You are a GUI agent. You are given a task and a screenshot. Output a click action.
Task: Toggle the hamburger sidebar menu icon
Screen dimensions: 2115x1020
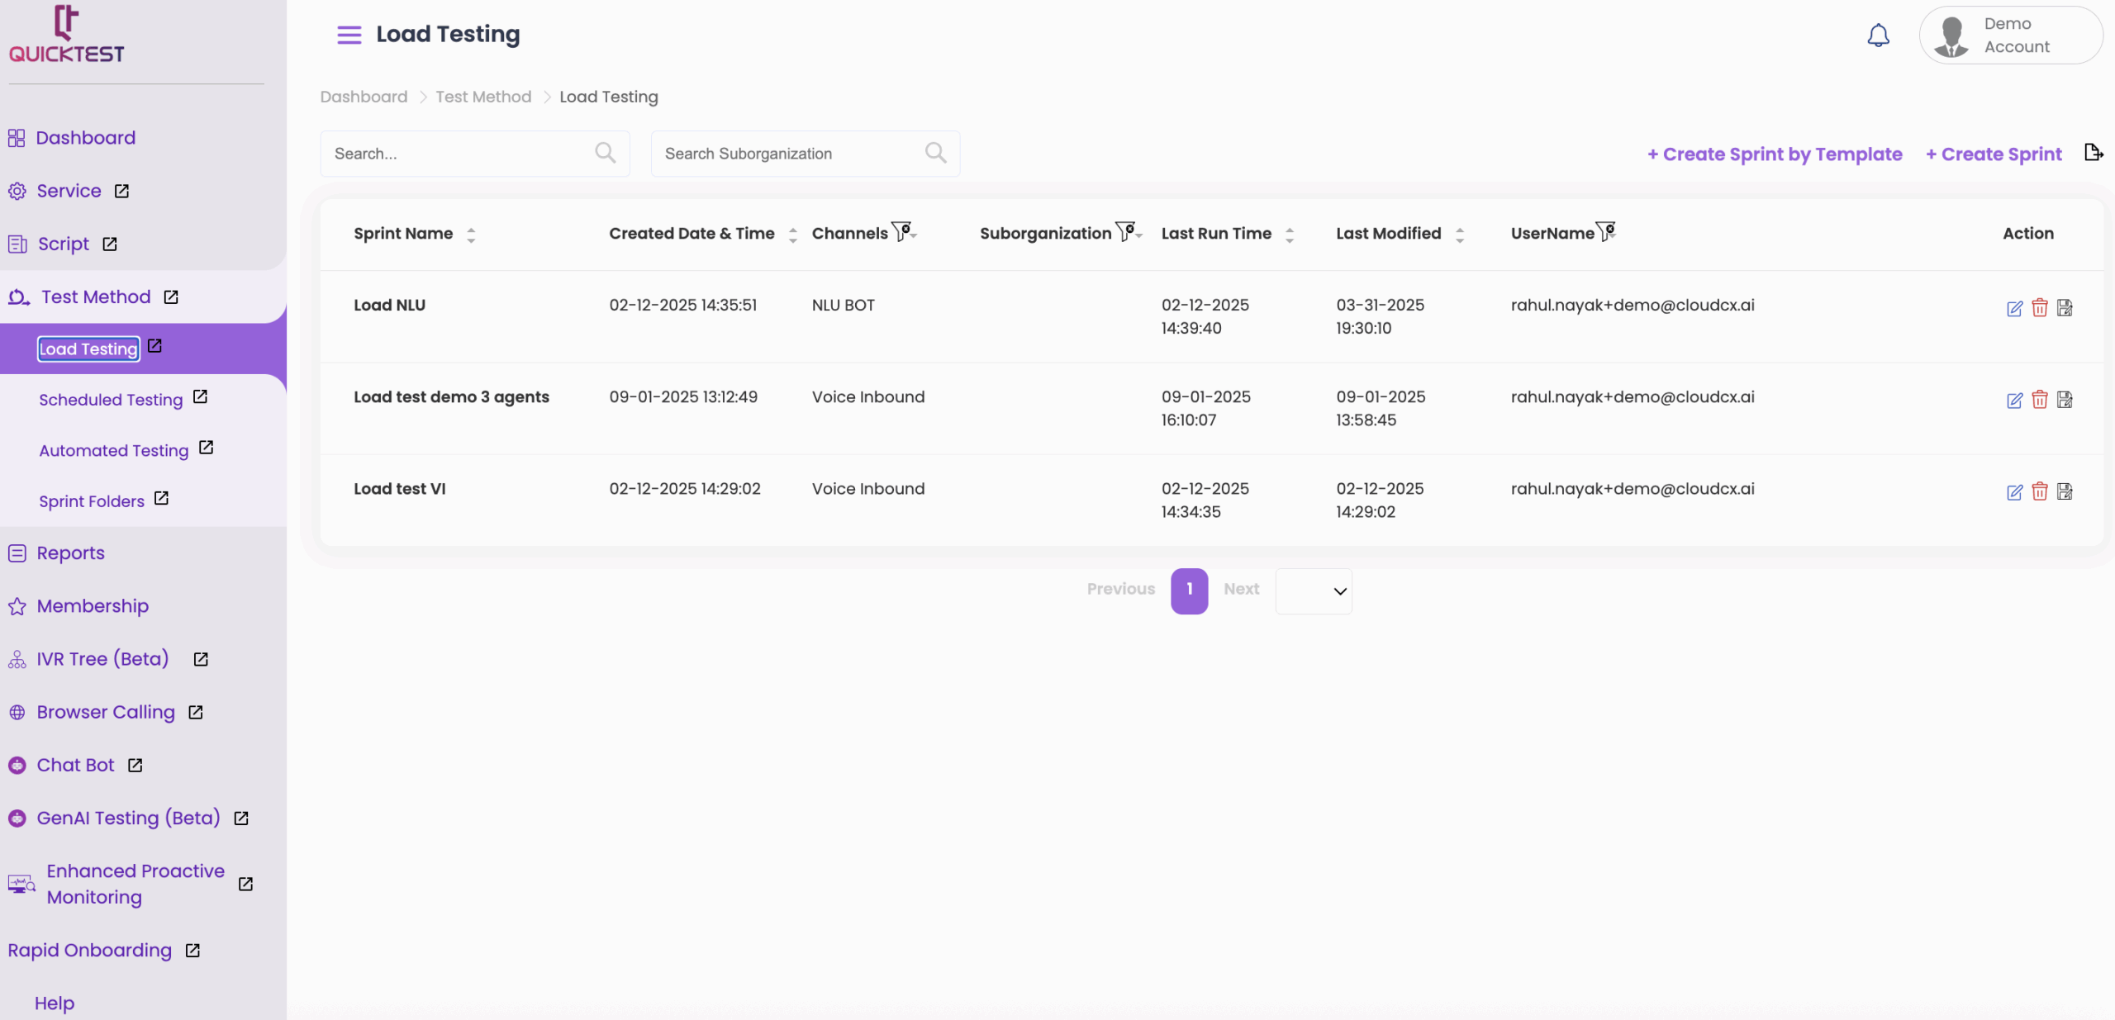[349, 35]
